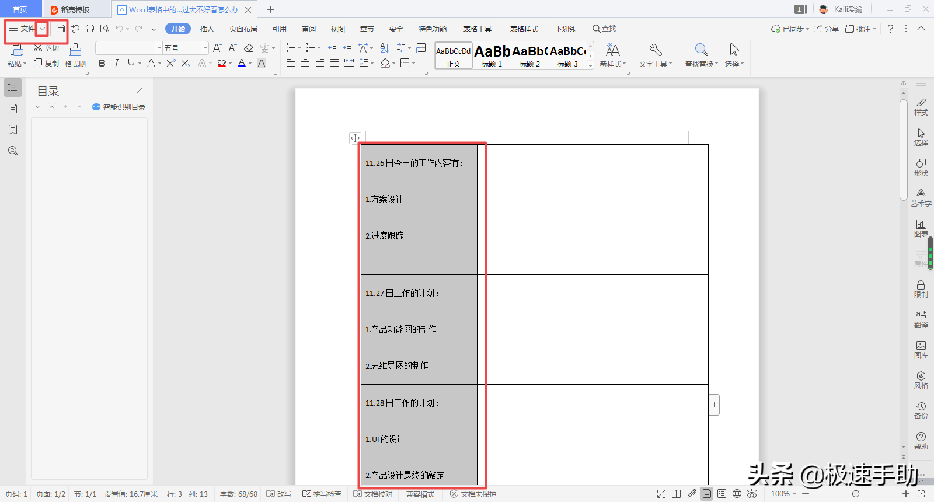Click the decrease indent icon
Viewport: 934px width, 502px height.
(332, 48)
